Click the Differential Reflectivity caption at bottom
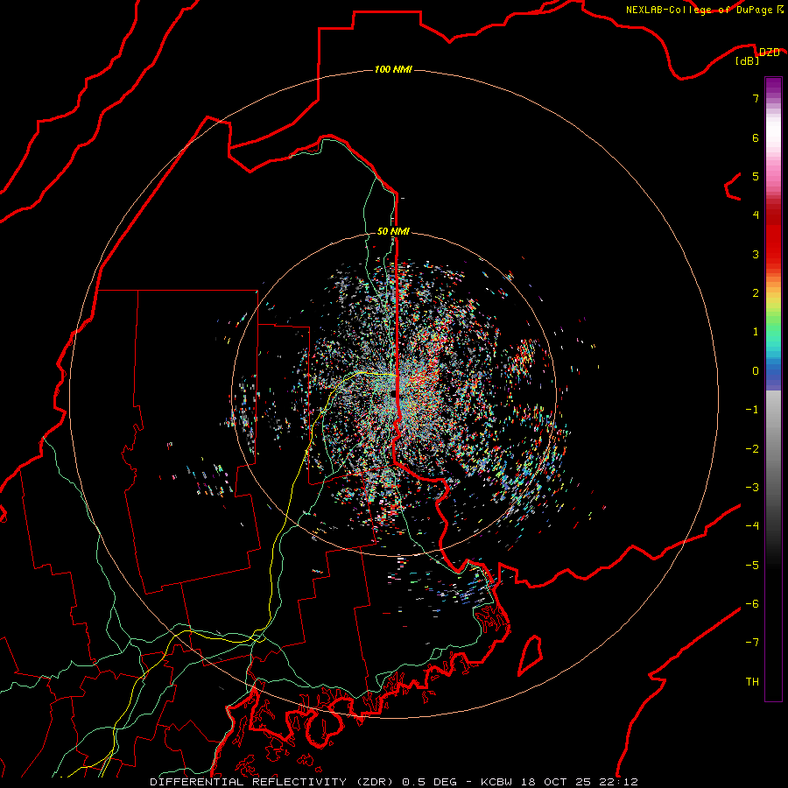The width and height of the screenshot is (788, 788). tap(393, 782)
